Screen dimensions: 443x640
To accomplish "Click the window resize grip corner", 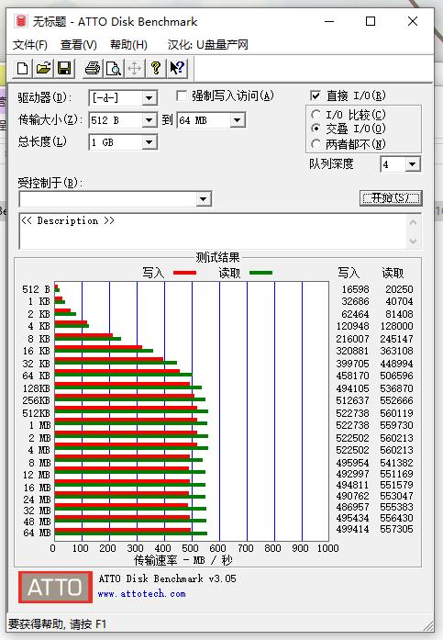I will [x=428, y=625].
